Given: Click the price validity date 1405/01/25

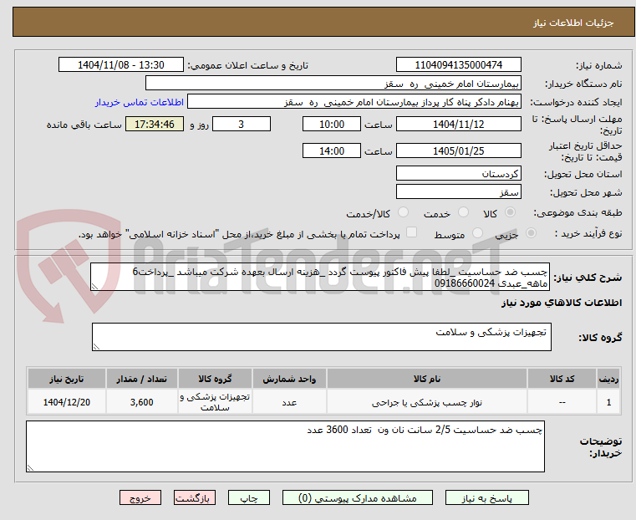Looking at the screenshot, I should click(x=458, y=150).
